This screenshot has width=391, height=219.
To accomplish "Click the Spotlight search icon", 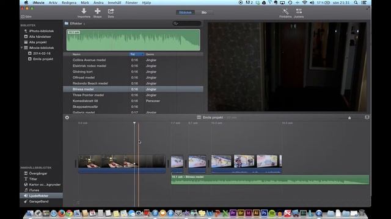I will point(356,2).
